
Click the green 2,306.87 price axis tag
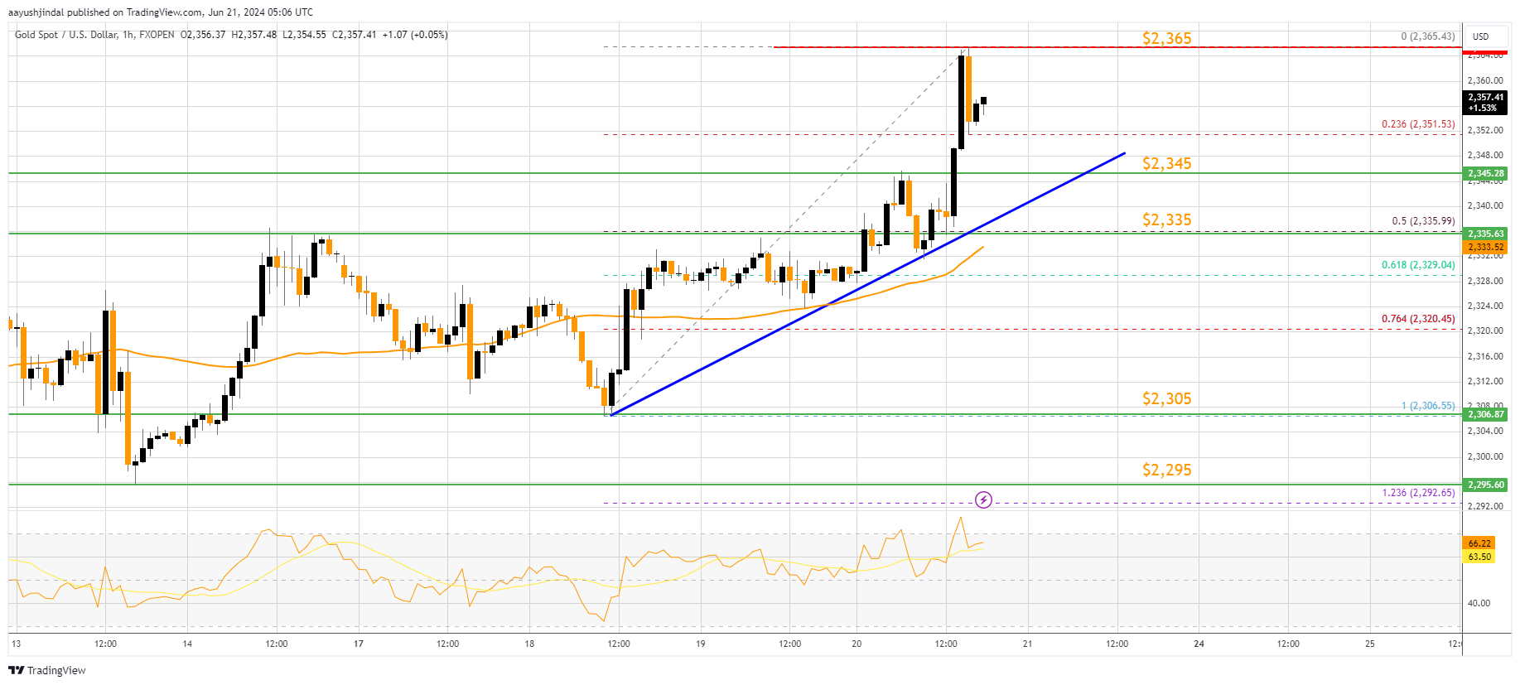1485,414
